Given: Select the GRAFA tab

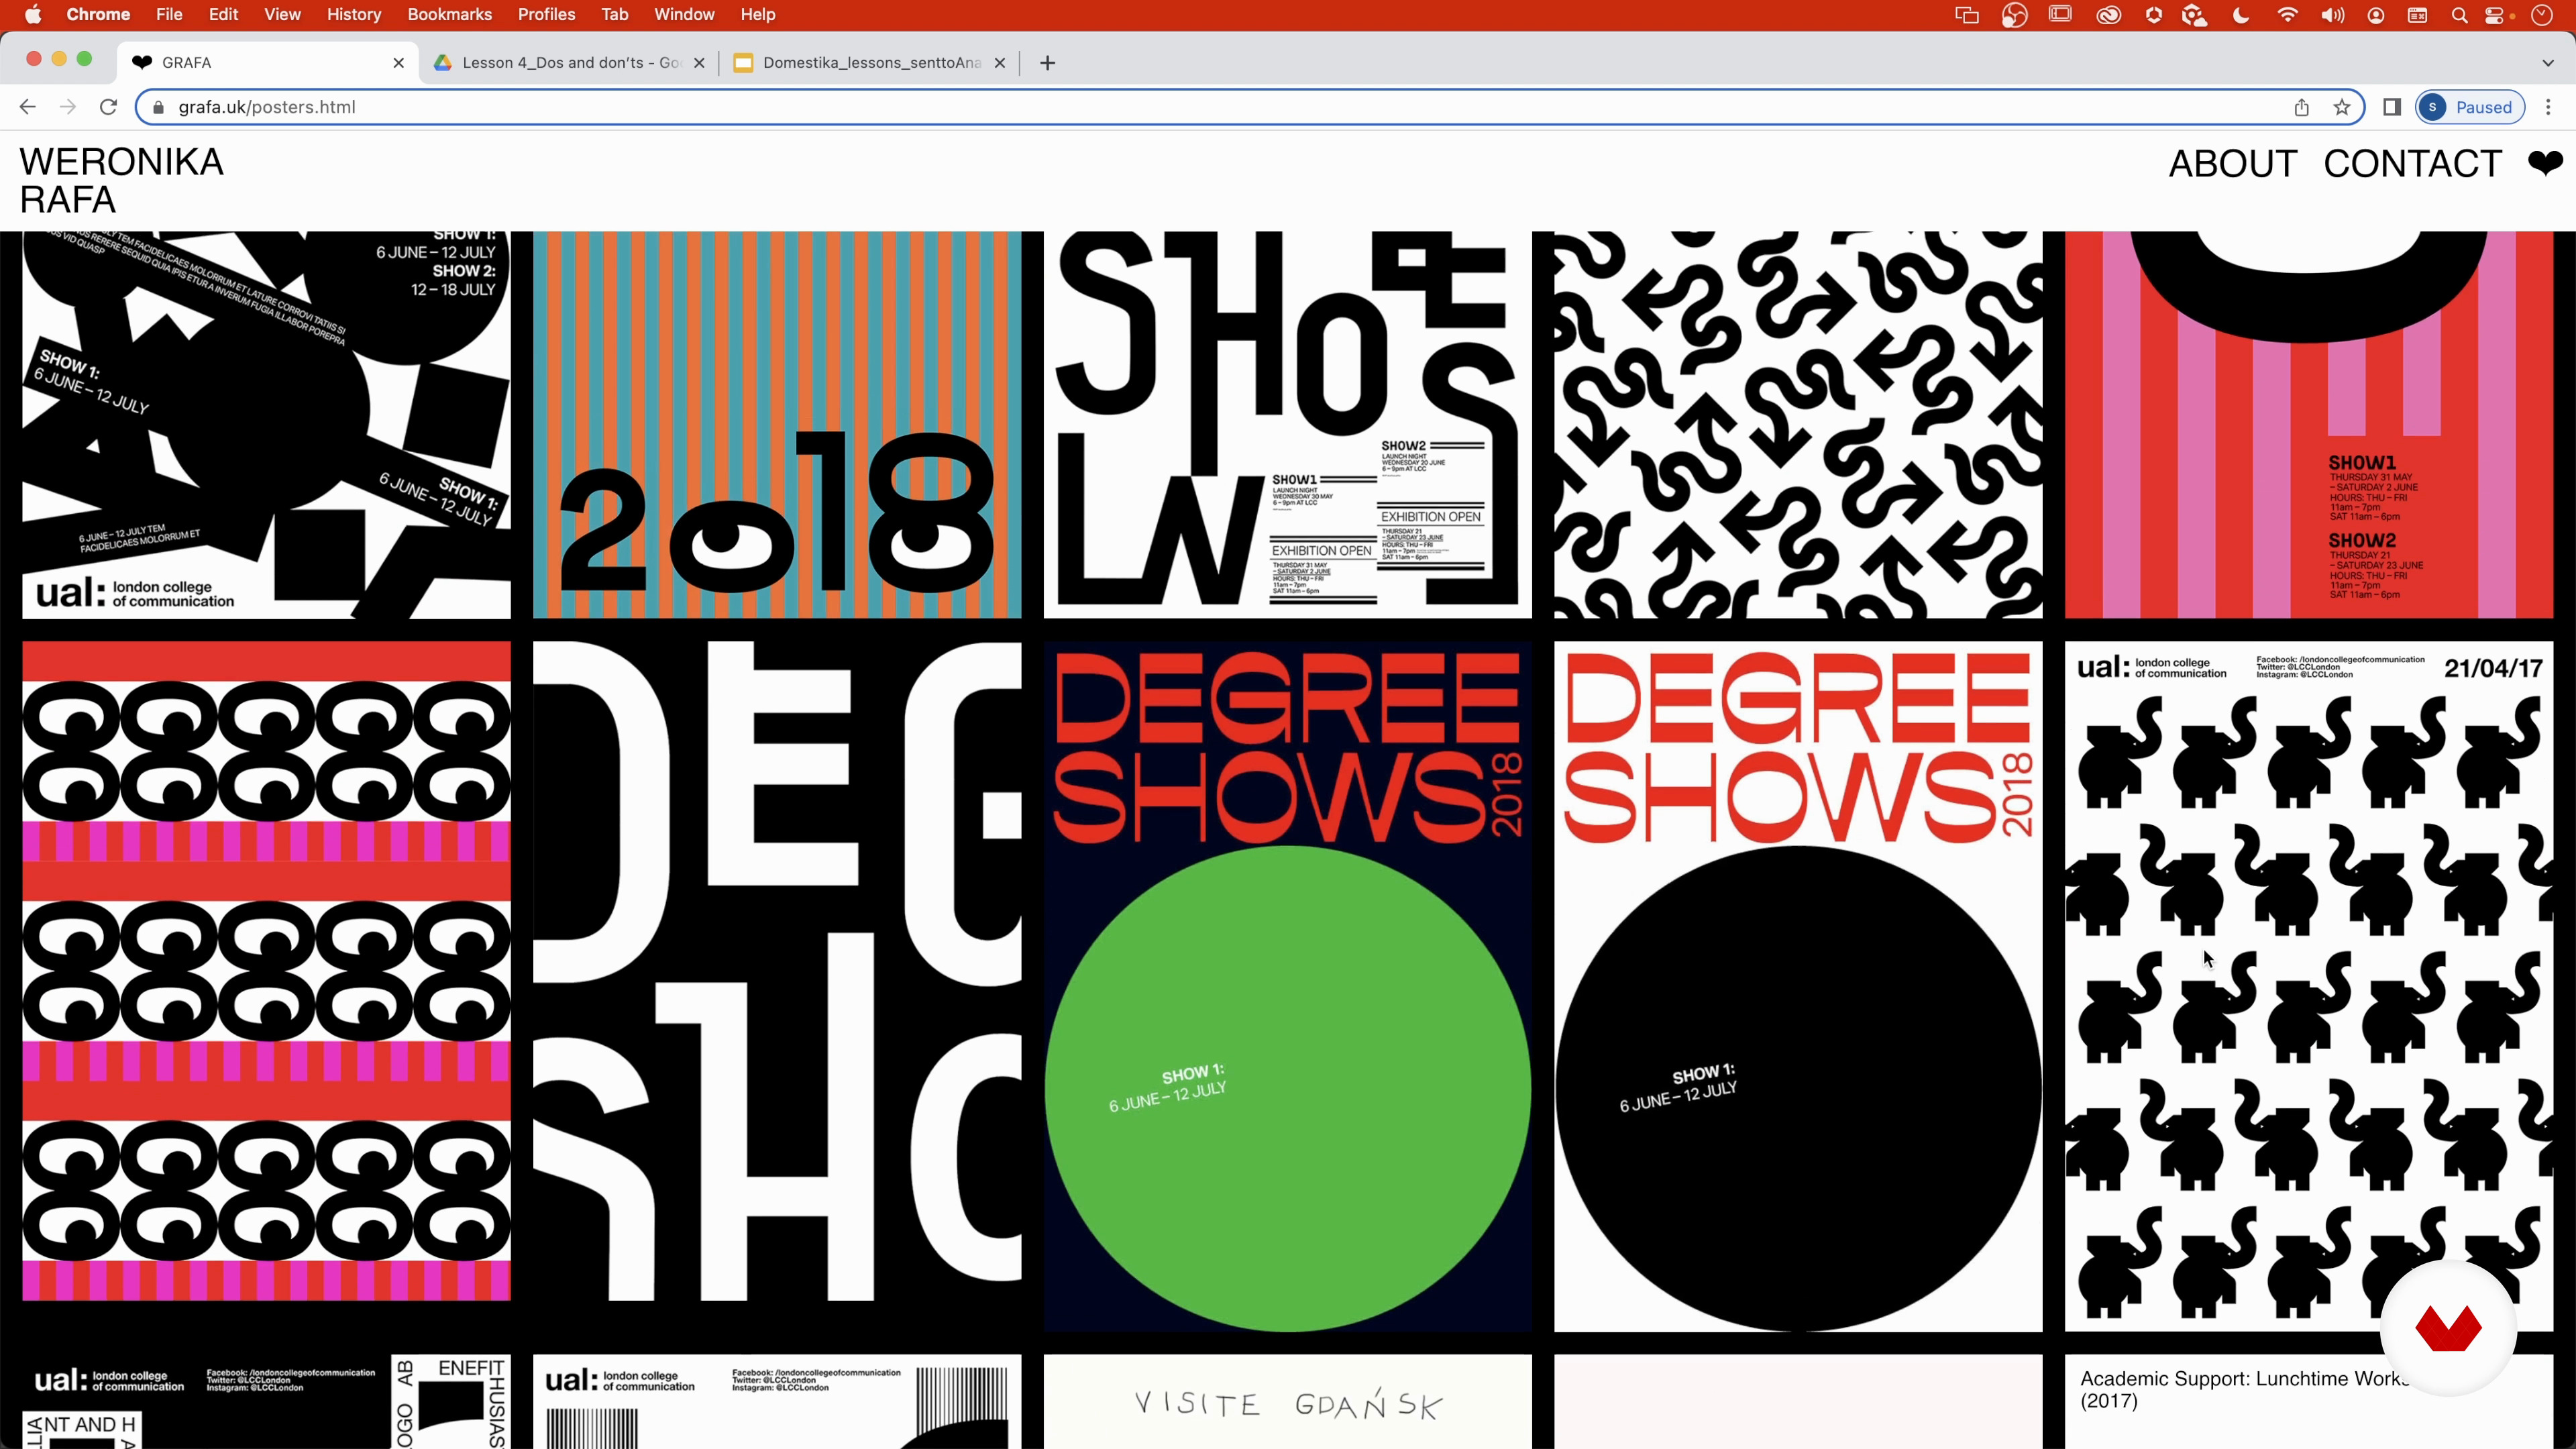Looking at the screenshot, I should 266,63.
